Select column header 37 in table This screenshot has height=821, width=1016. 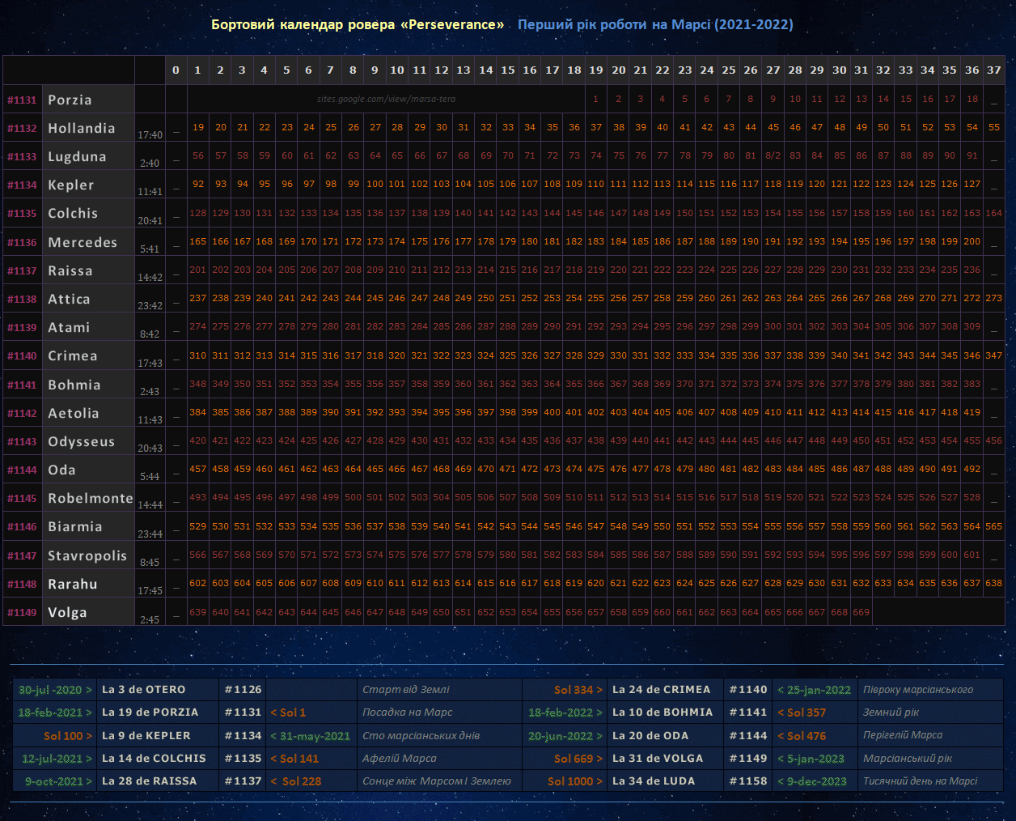(993, 70)
